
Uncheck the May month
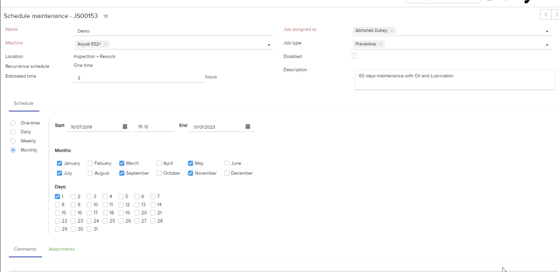coord(190,163)
